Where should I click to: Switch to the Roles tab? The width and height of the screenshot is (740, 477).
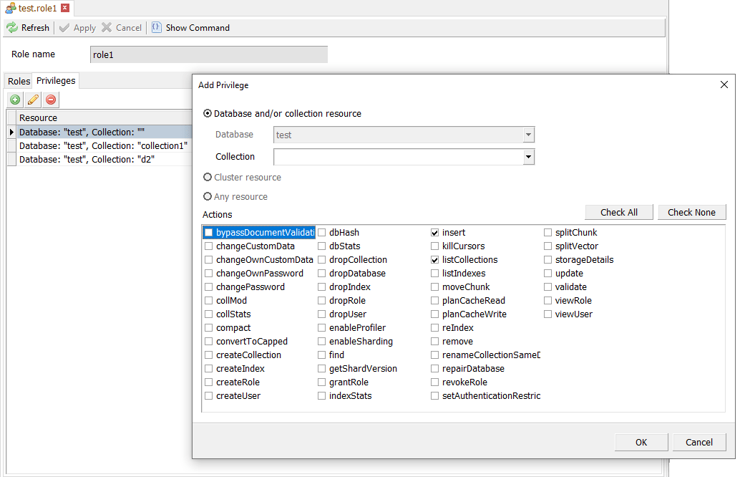(x=19, y=81)
